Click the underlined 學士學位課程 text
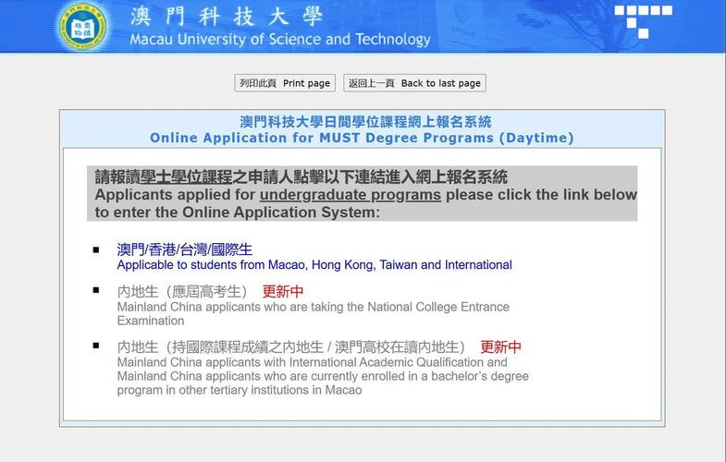726x462 pixels. click(x=186, y=176)
